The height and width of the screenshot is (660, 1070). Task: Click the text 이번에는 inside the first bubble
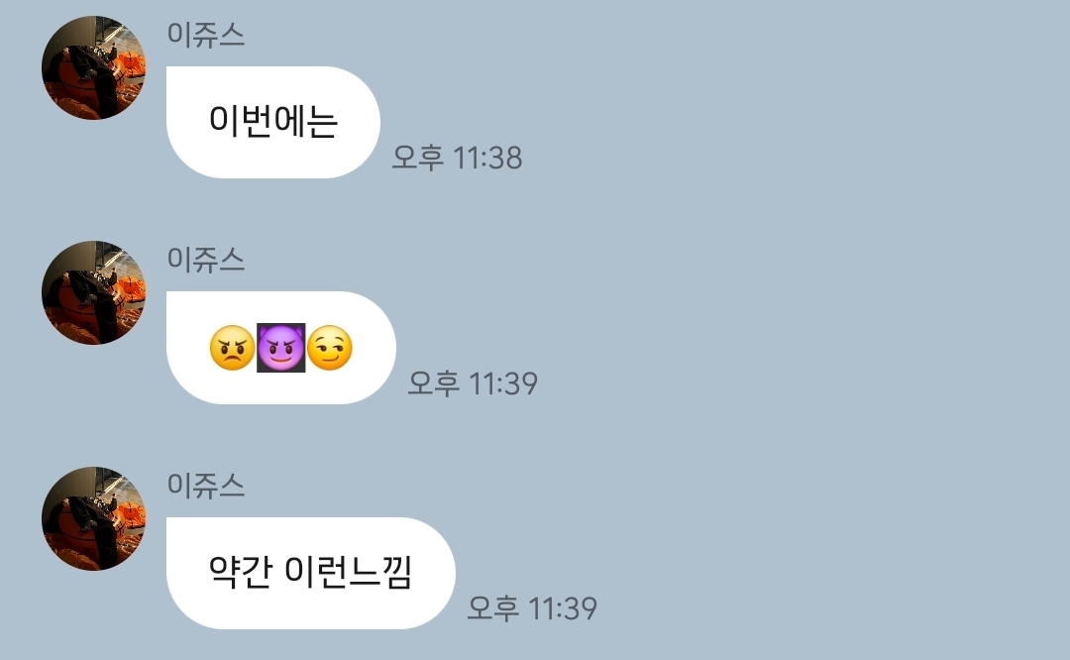coord(273,122)
